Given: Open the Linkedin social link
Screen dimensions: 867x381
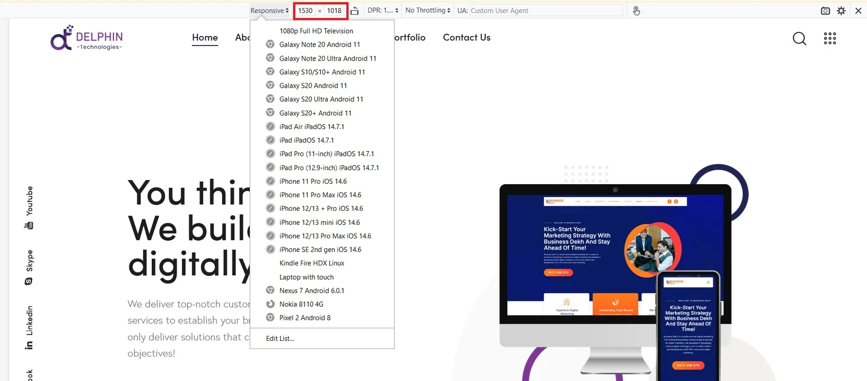Looking at the screenshot, I should [x=29, y=320].
